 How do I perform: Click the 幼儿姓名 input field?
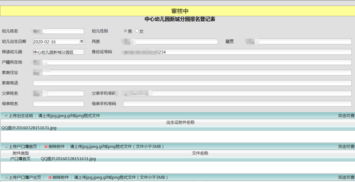(59, 31)
